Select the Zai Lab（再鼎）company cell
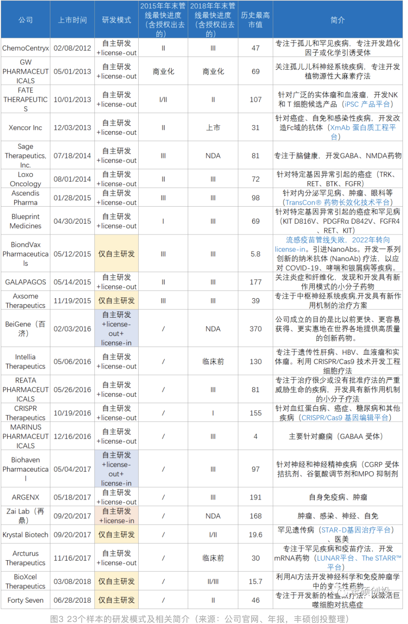The height and width of the screenshot is (624, 408). [x=26, y=516]
